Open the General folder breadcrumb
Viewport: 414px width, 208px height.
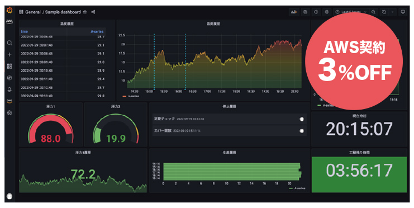click(33, 12)
